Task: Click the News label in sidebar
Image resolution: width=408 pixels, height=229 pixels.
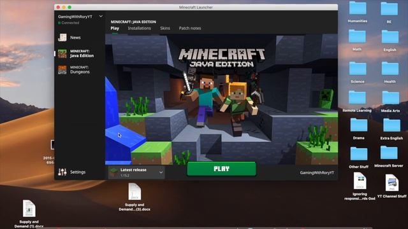Action: pyautogui.click(x=75, y=38)
